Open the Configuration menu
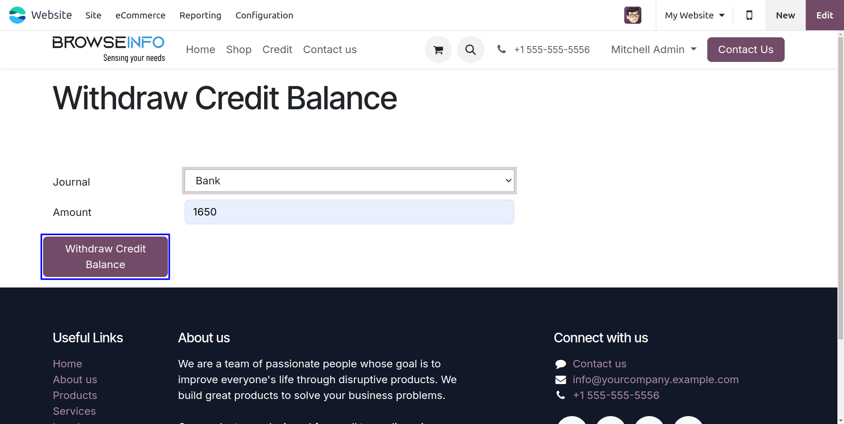The width and height of the screenshot is (844, 424). point(264,15)
